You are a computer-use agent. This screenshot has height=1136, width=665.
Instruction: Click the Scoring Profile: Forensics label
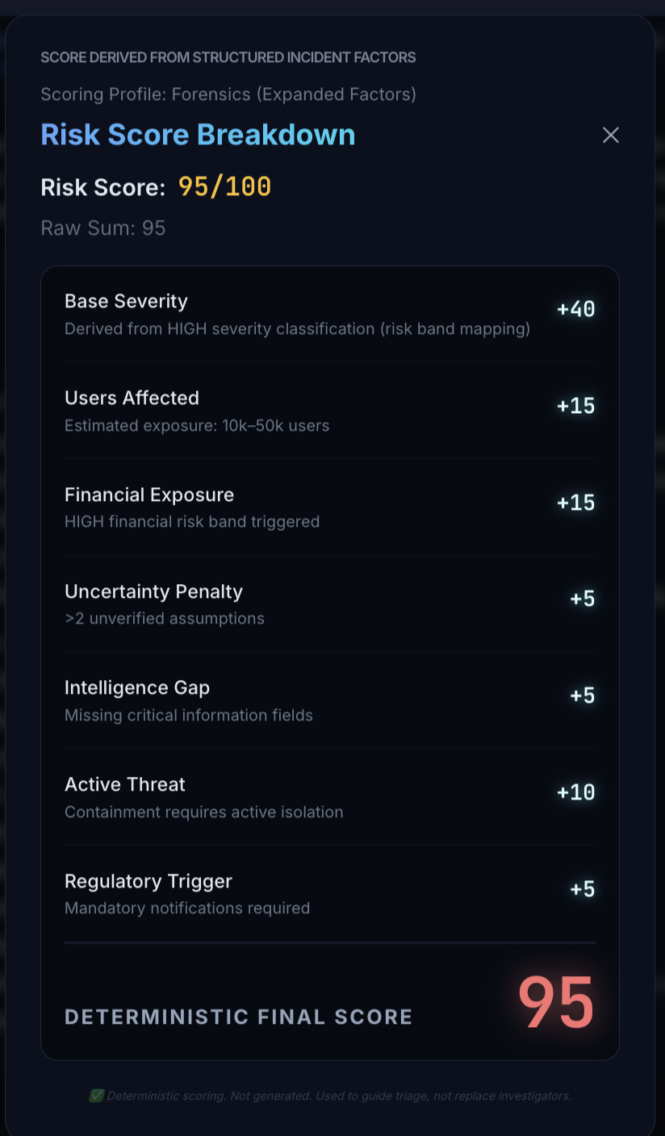point(228,94)
